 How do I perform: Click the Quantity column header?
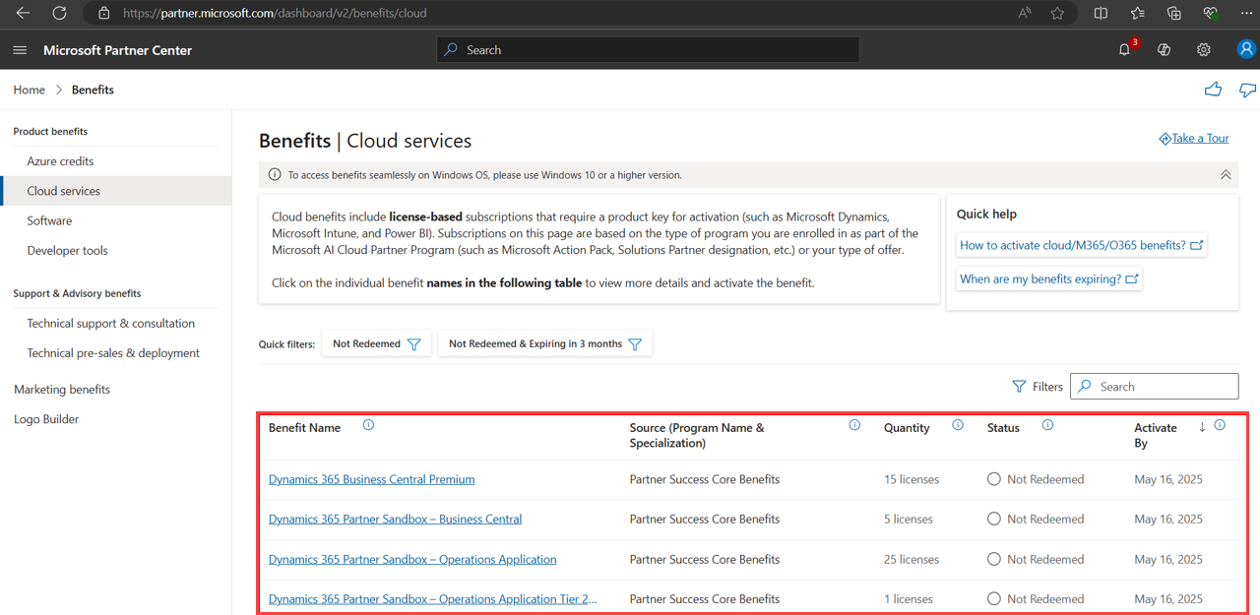[907, 427]
